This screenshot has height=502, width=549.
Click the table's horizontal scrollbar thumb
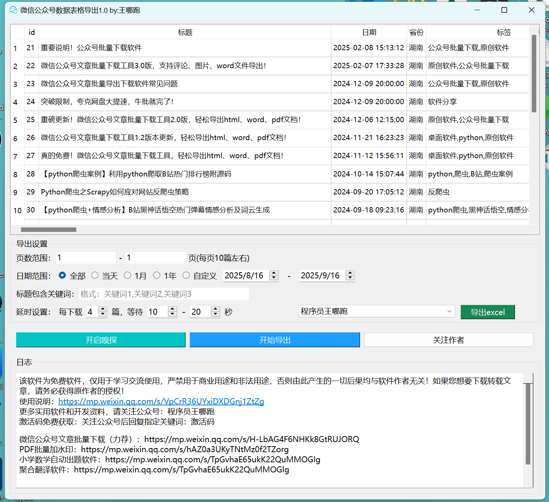point(49,230)
